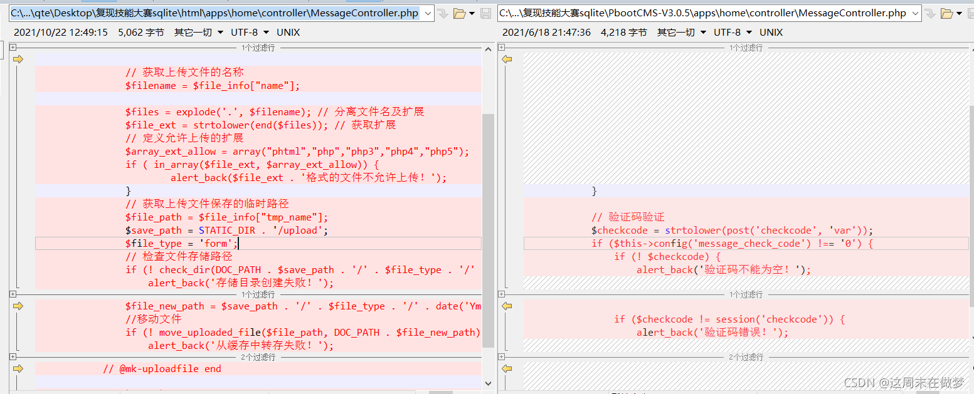Expand '2个过滤行' section in right pane
This screenshot has width=974, height=394.
pos(501,356)
